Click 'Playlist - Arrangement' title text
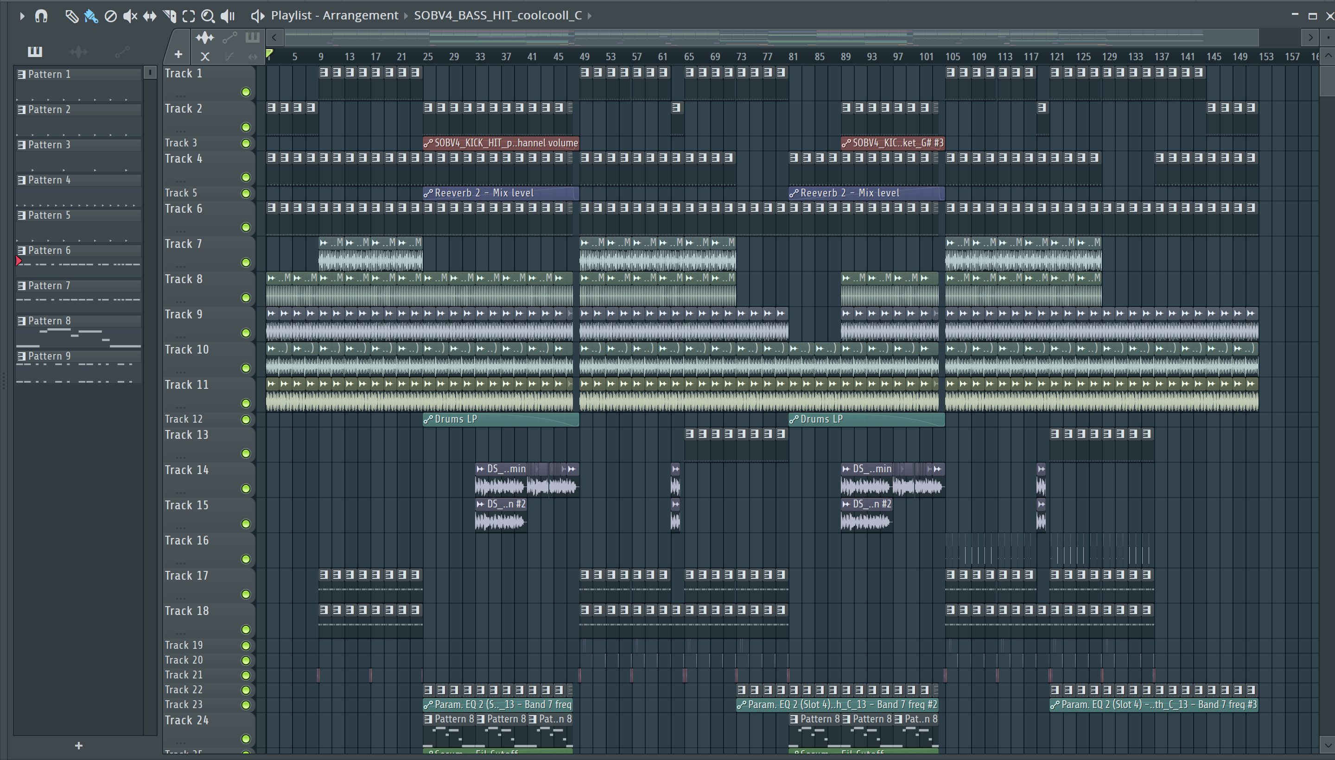 coord(335,16)
